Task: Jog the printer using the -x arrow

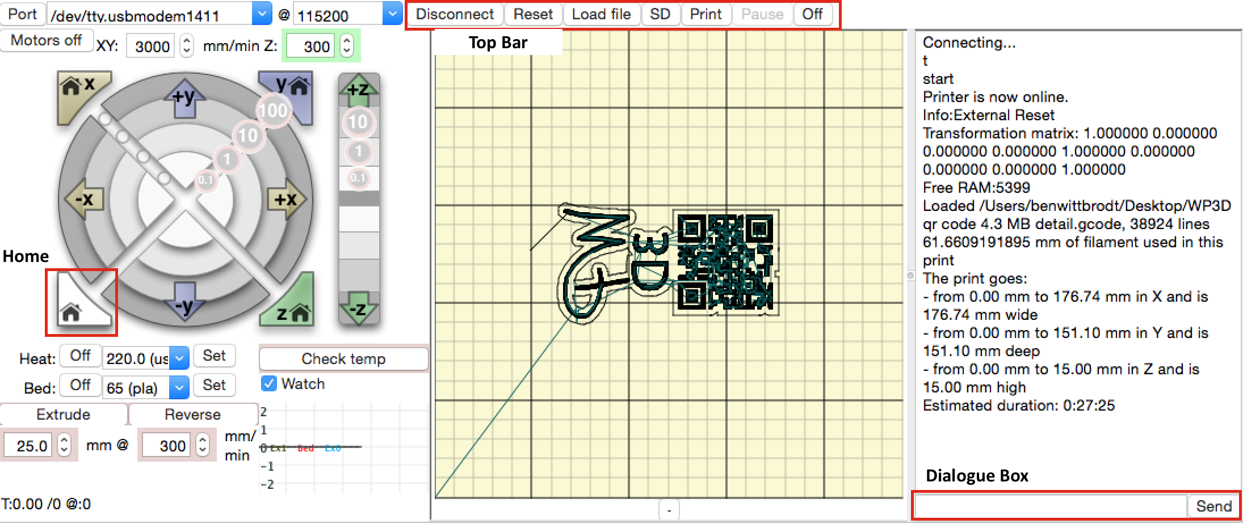Action: pyautogui.click(x=83, y=200)
